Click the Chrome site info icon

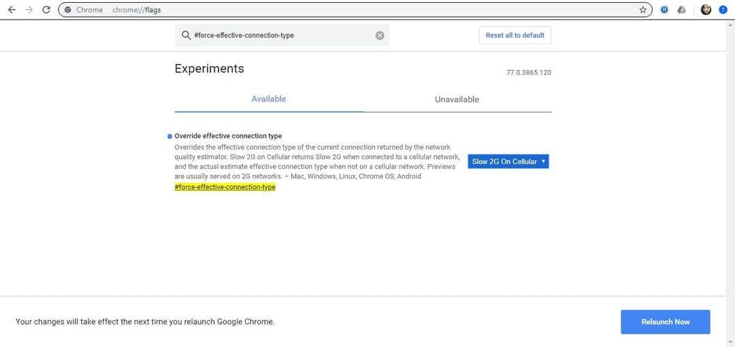point(68,10)
